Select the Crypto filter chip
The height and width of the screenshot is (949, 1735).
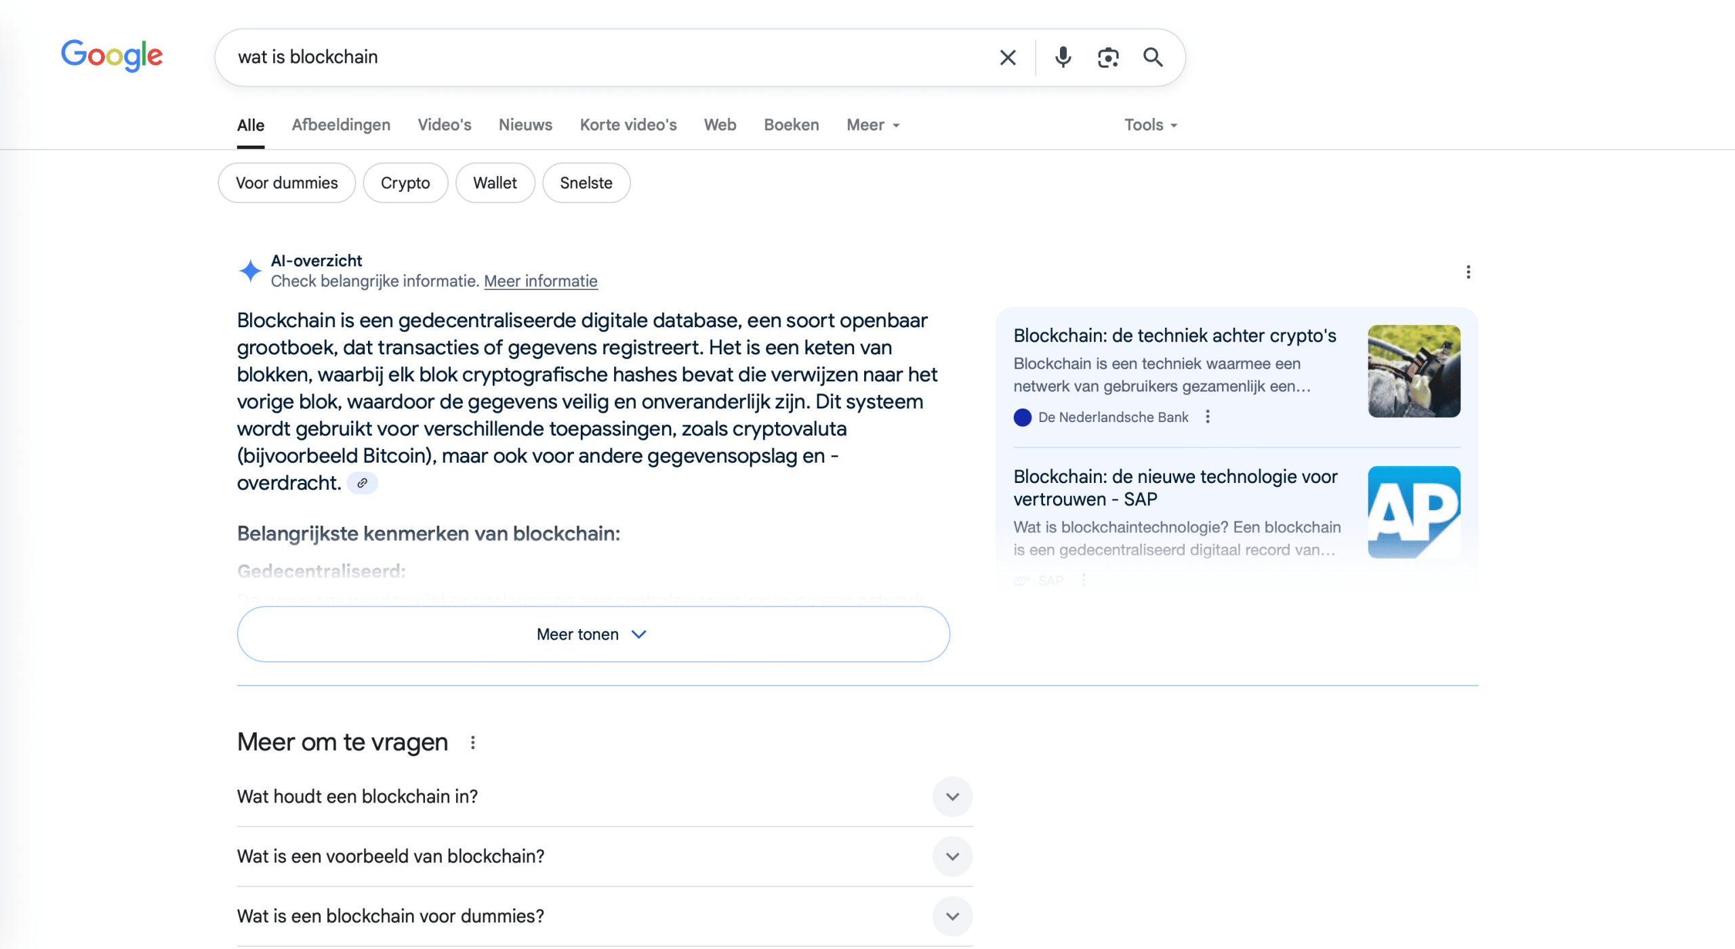(405, 183)
